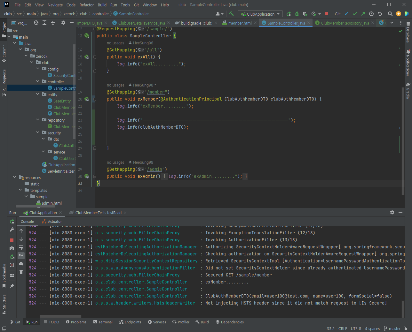Toggle the Project tool window sidebar button
Viewport: 412px width, 332px height.
(4, 29)
